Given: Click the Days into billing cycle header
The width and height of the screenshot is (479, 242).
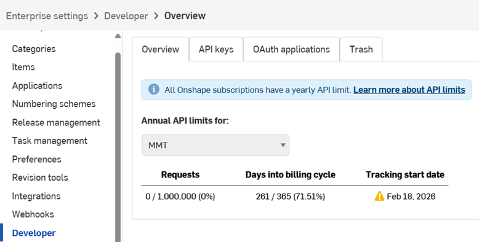Looking at the screenshot, I should click(290, 174).
